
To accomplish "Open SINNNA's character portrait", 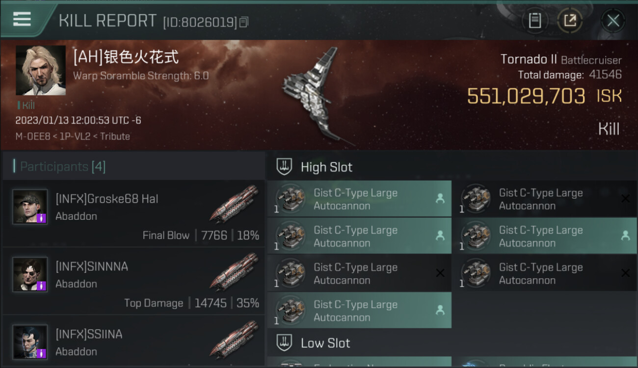I will tap(30, 274).
